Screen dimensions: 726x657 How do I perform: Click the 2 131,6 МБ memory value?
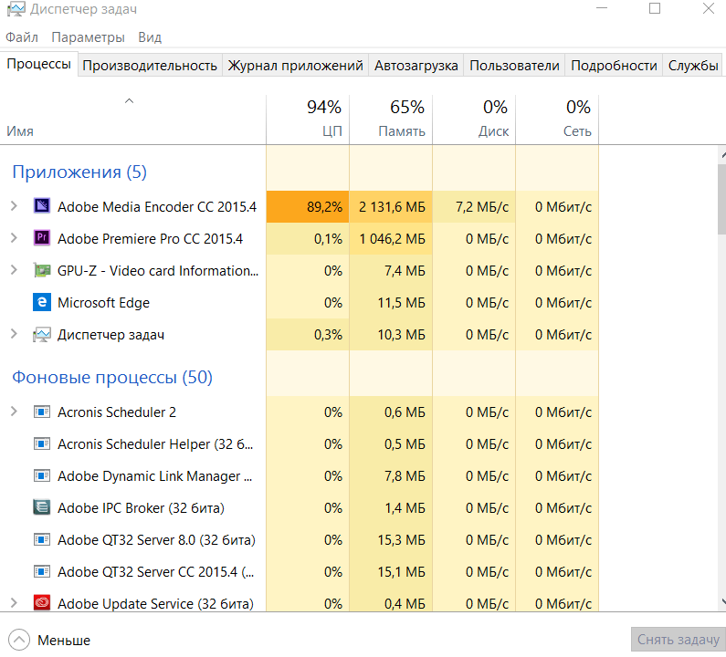(x=391, y=206)
